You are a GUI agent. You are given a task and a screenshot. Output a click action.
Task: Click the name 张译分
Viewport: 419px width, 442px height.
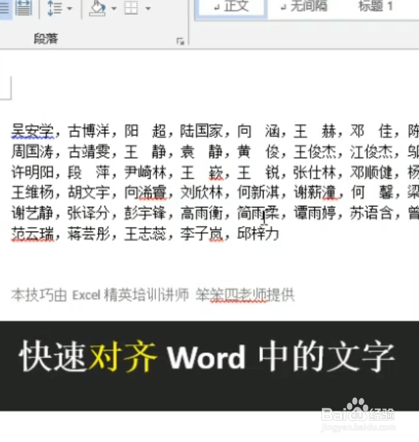pos(89,213)
